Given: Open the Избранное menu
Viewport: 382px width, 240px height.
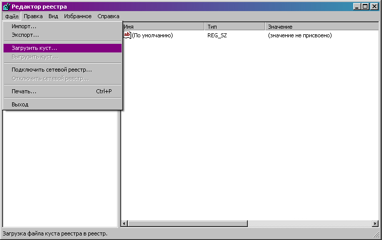Looking at the screenshot, I should click(x=78, y=16).
